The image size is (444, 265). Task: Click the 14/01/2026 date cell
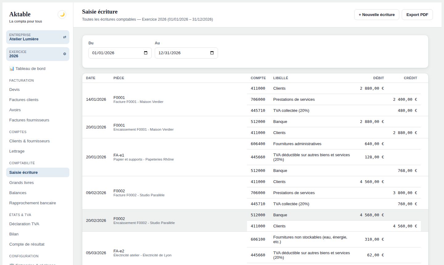(96, 100)
